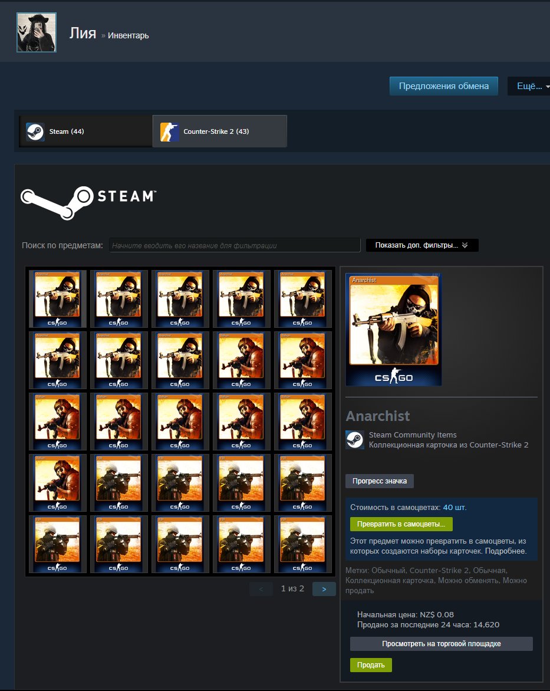
Task: Focus the Поиск по предметам search field
Action: click(235, 245)
